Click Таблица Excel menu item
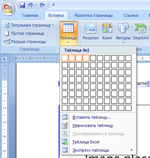The height and width of the screenshot is (158, 150). [98, 142]
